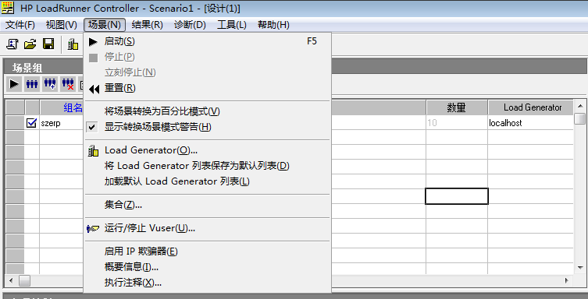Screen dimensions: 588x299
Task: Toggle the szerp group checkbox
Action: [x=32, y=122]
